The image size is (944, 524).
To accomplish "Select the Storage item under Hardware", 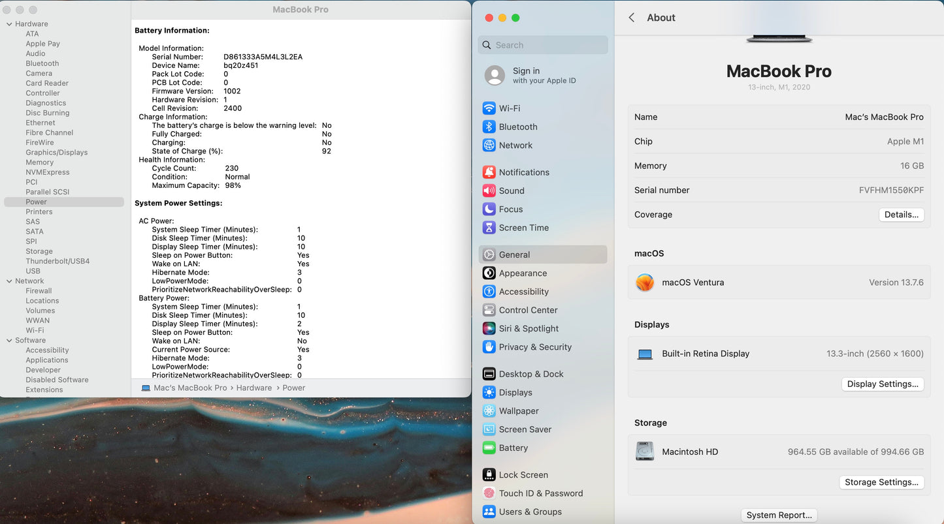I will click(39, 251).
